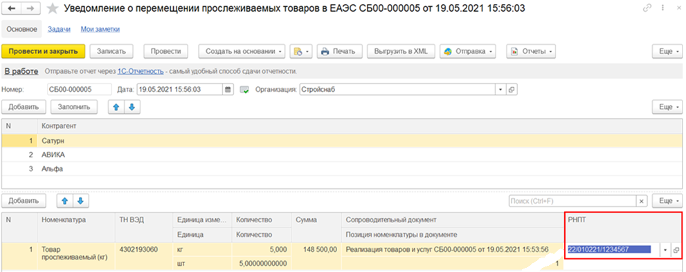Click the Поиск search field
This screenshot has width=686, height=272.
572,201
